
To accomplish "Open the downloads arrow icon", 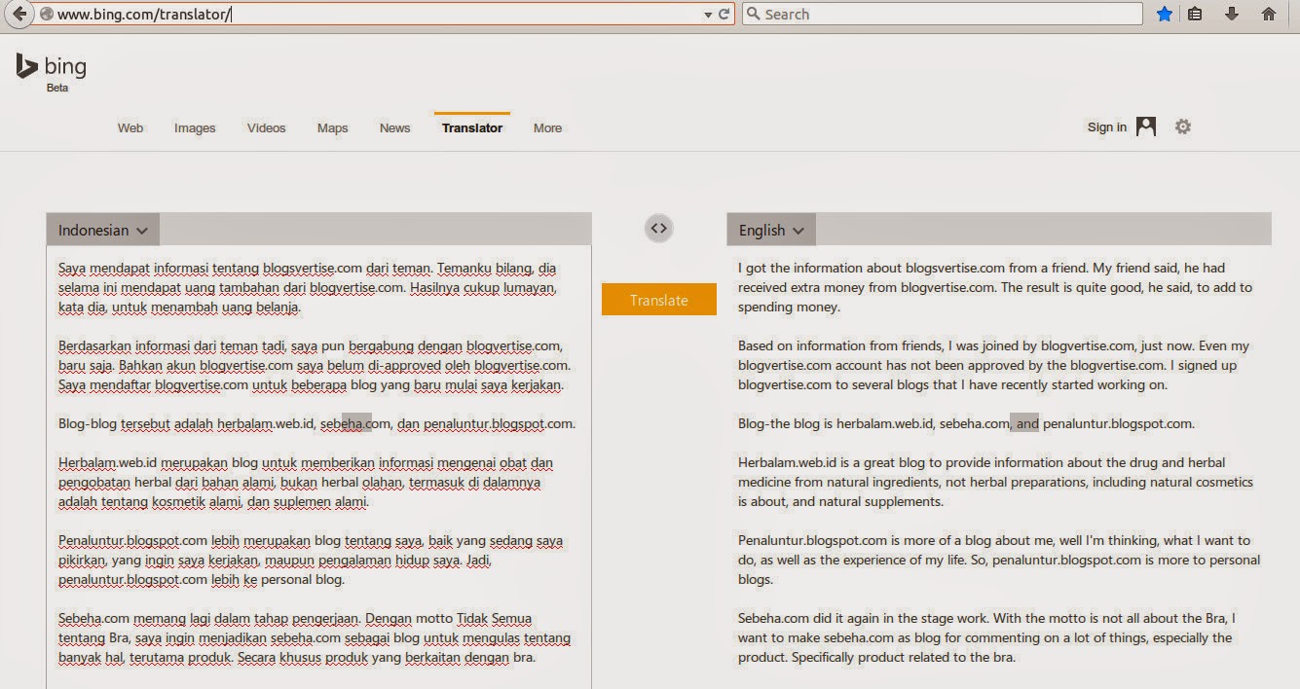I will pos(1232,15).
